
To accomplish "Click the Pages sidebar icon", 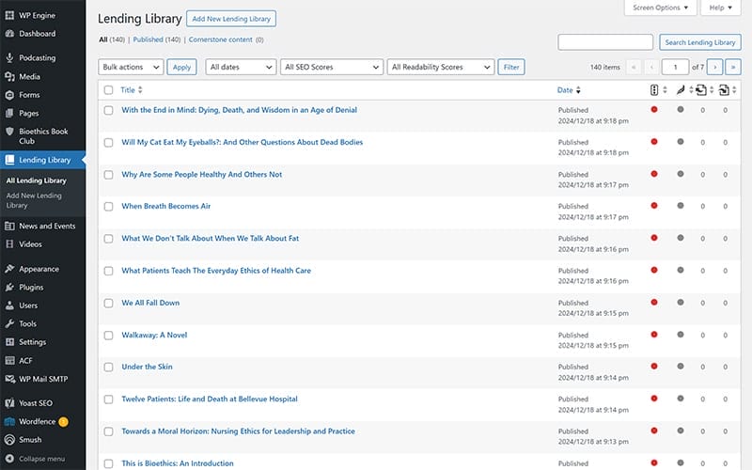I will pyautogui.click(x=9, y=113).
